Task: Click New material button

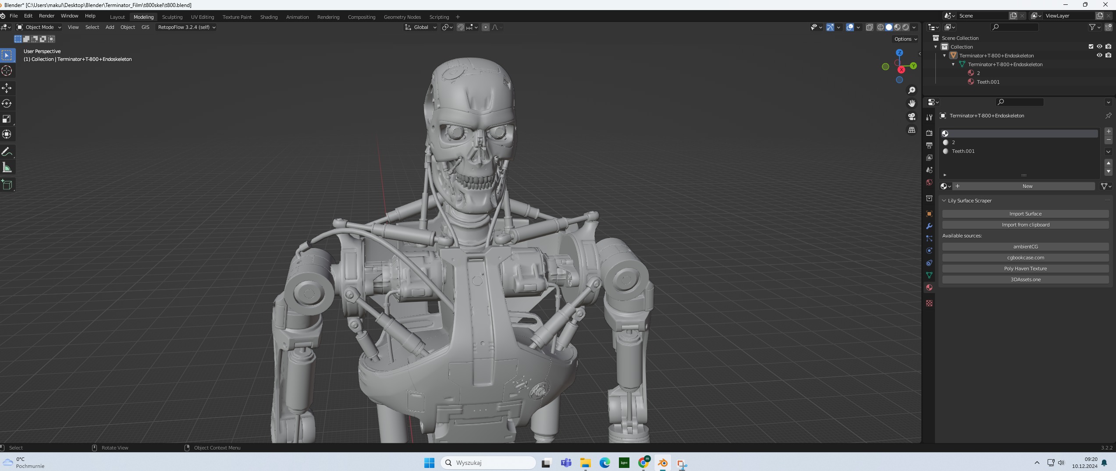Action: (1024, 186)
